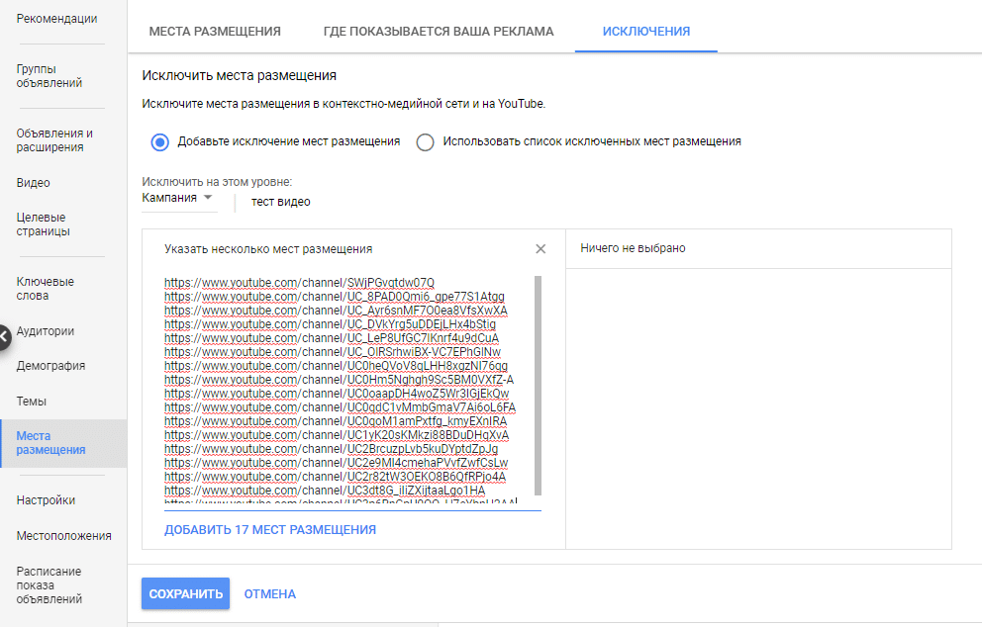Screen dimensions: 982x627
Task: Go to Ключевые слова section
Action: click(46, 287)
